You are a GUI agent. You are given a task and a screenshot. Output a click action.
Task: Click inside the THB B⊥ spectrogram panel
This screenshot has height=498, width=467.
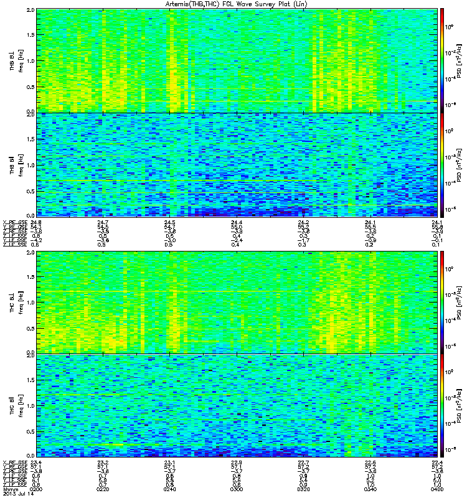[237, 60]
